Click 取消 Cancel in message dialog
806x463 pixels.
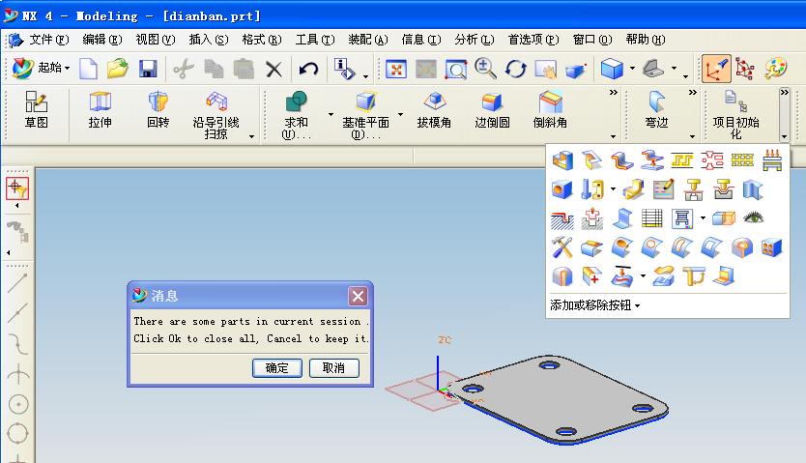click(x=334, y=368)
